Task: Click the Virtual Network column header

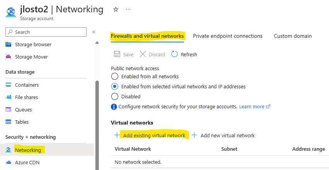Action: tap(133, 149)
